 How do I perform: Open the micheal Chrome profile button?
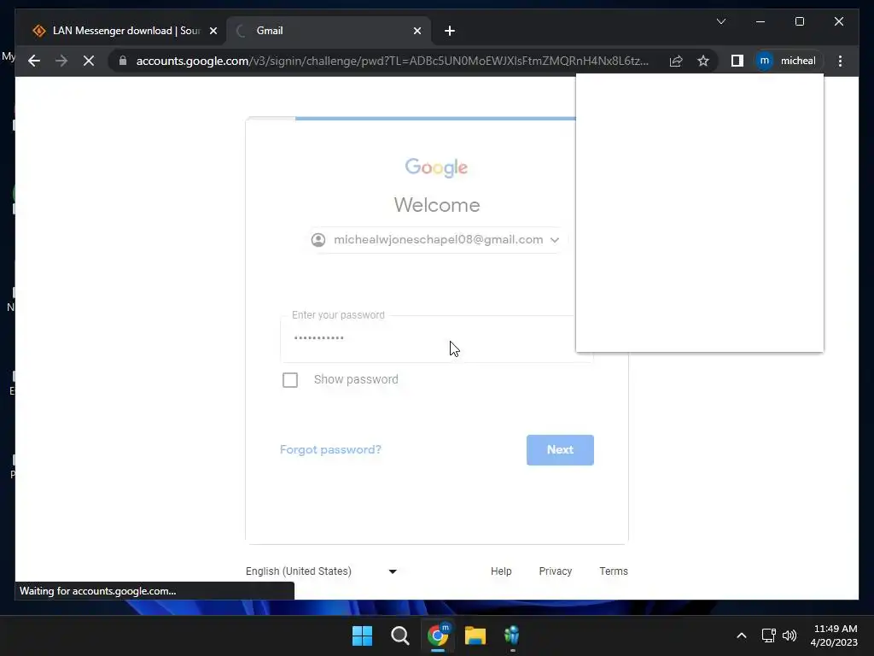point(788,61)
